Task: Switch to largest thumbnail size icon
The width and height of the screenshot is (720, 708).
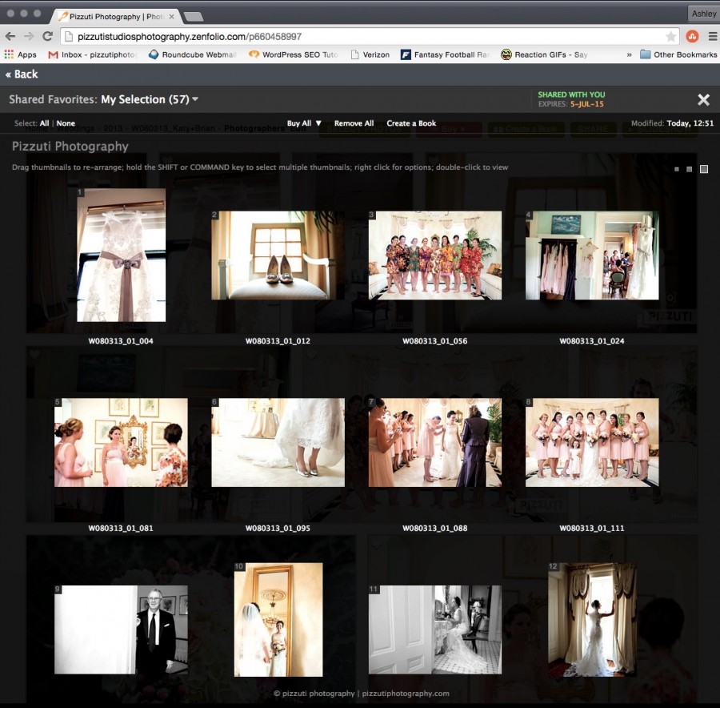Action: 704,169
